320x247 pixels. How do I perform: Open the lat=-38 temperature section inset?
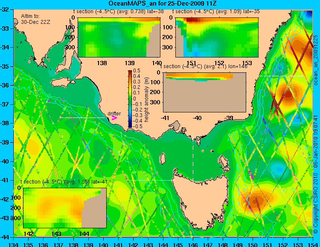(x=119, y=37)
